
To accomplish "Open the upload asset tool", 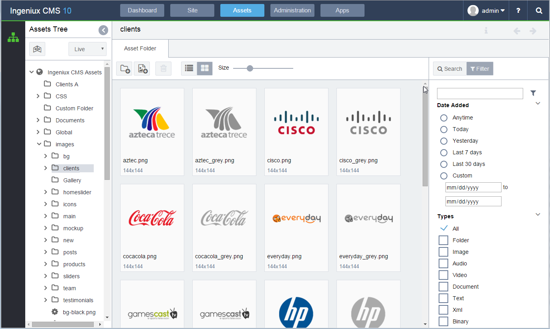I will [142, 68].
